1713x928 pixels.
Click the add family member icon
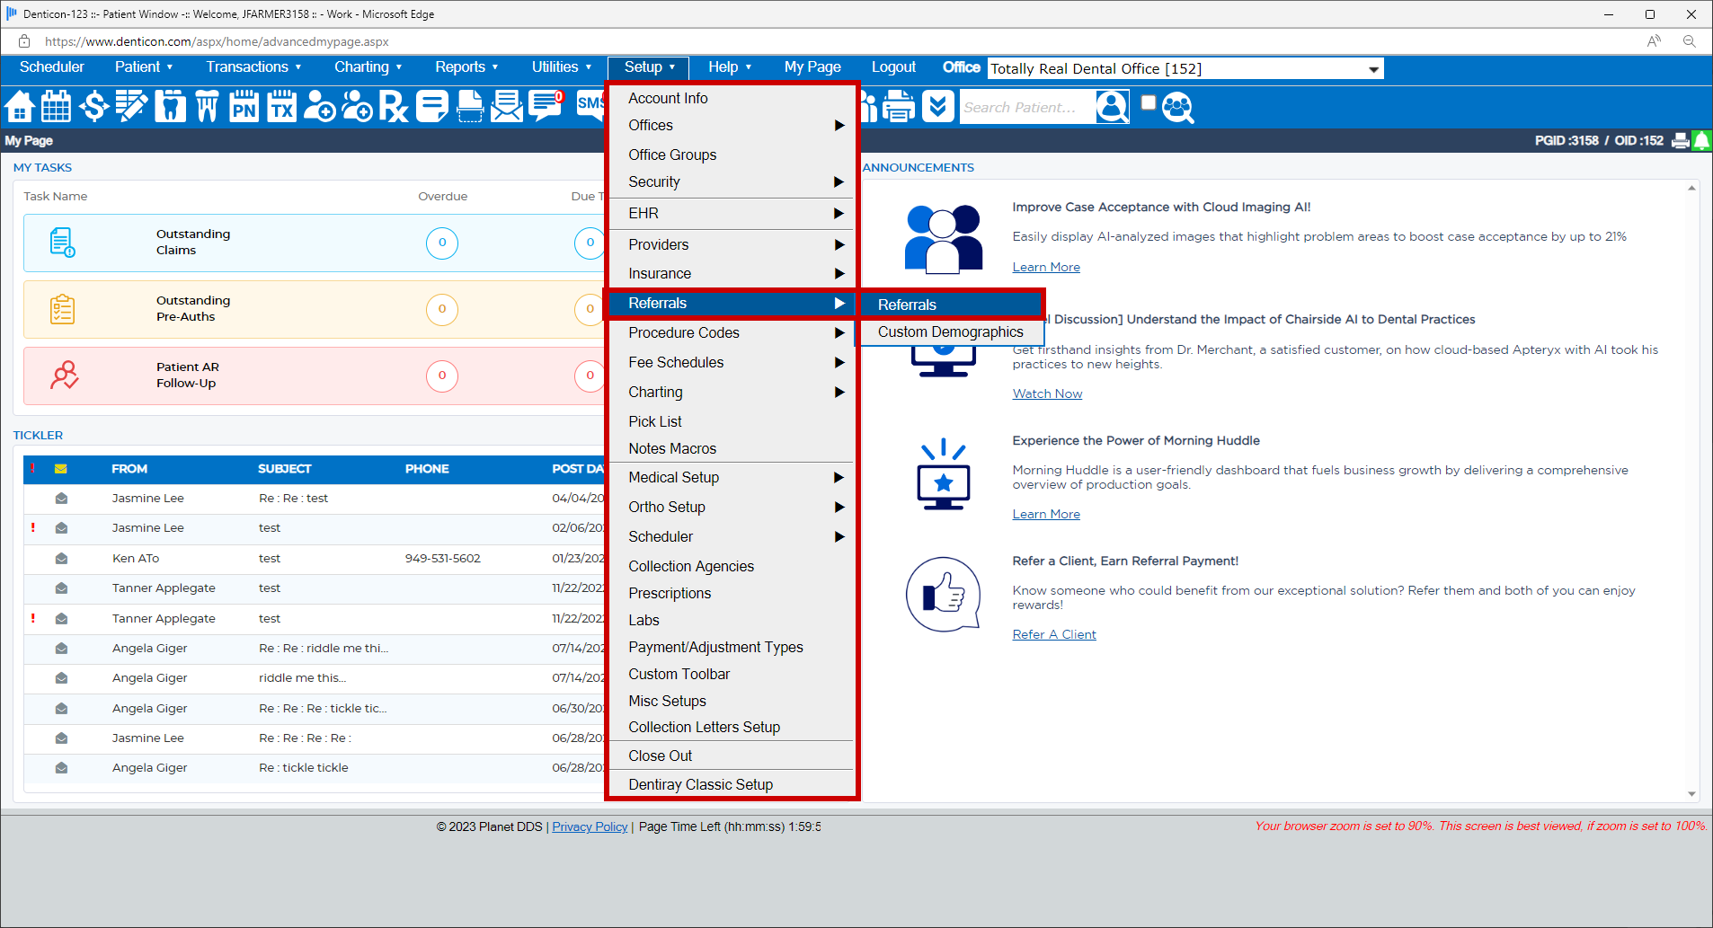pyautogui.click(x=357, y=107)
